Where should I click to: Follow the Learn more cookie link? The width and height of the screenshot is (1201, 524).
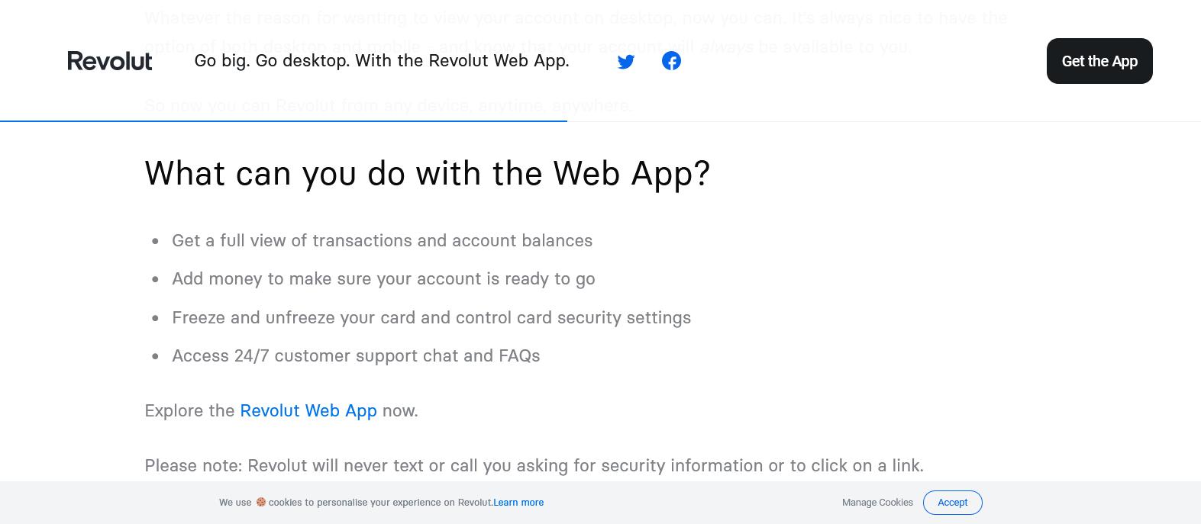pyautogui.click(x=518, y=503)
